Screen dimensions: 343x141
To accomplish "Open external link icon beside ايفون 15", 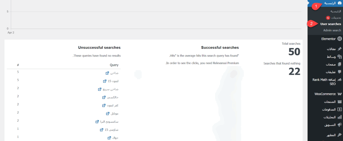I will tap(105, 81).
